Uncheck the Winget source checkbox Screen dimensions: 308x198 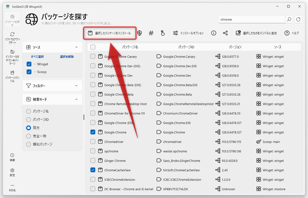click(29, 64)
